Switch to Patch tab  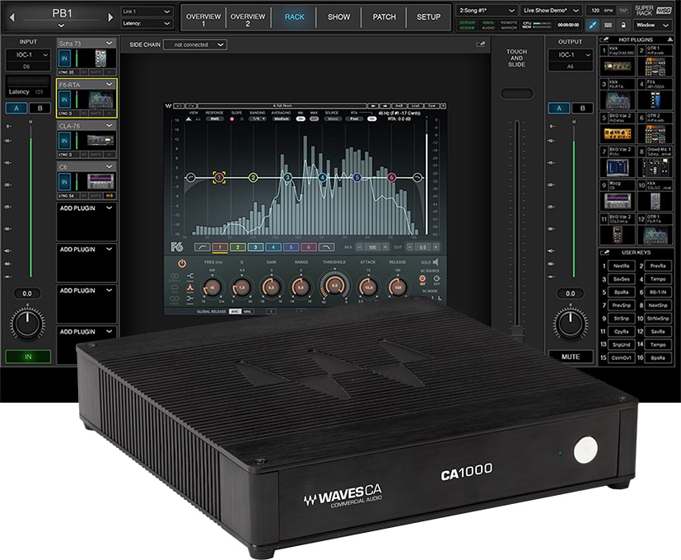point(384,17)
